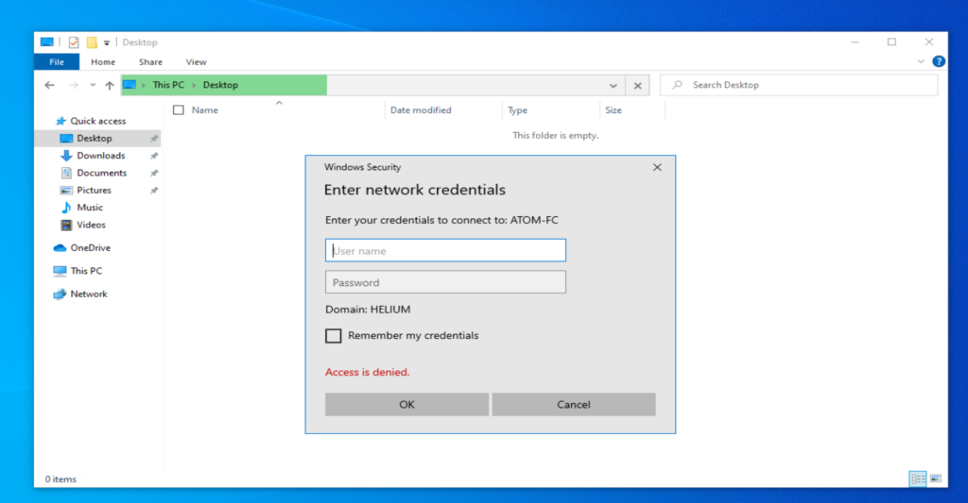Open the Customize Quick Access Toolbar dropdown arrow
Image resolution: width=968 pixels, height=503 pixels.
[107, 43]
